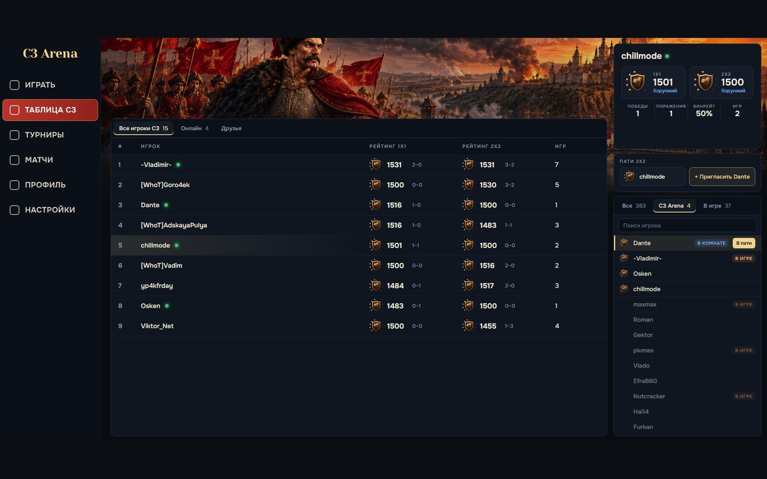Click Viktor_Net 1x1 rank badge in table
This screenshot has height=479, width=767.
375,326
